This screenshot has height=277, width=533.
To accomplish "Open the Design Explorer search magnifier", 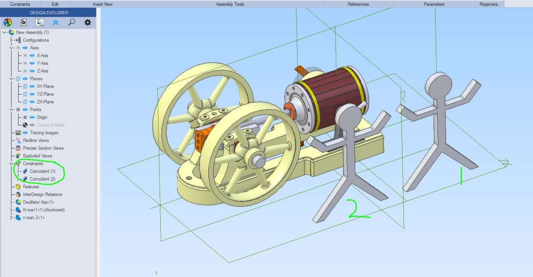I will pyautogui.click(x=72, y=22).
